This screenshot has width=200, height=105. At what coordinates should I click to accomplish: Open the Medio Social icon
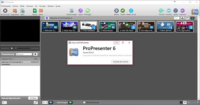(131, 11)
